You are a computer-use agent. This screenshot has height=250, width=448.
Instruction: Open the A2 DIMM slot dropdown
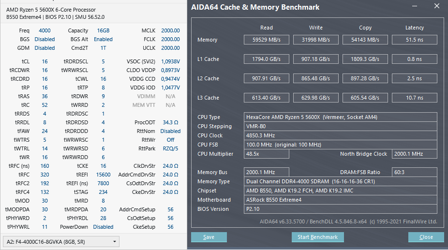pyautogui.click(x=60, y=241)
